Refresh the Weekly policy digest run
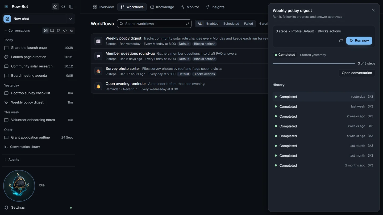This screenshot has height=215, width=383. pos(341,41)
